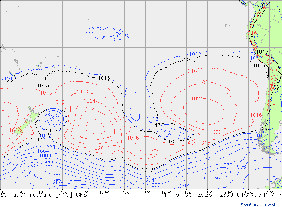Click the 1004 label below 1008 near Chile
Screen dimensions: 282x207
click(248, 142)
